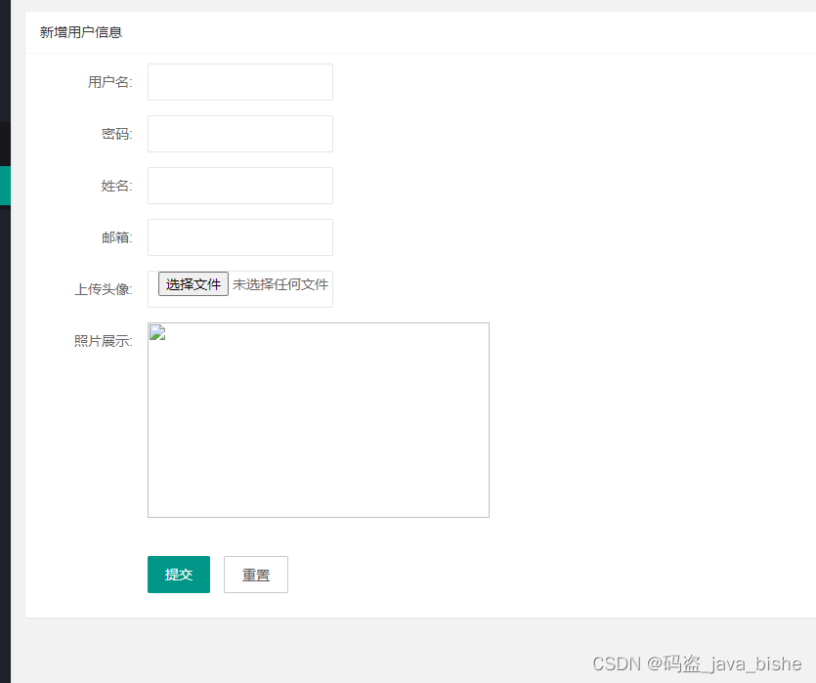Viewport: 816px width, 683px height.
Task: Click the broken image icon in 照片展示
Action: click(157, 332)
